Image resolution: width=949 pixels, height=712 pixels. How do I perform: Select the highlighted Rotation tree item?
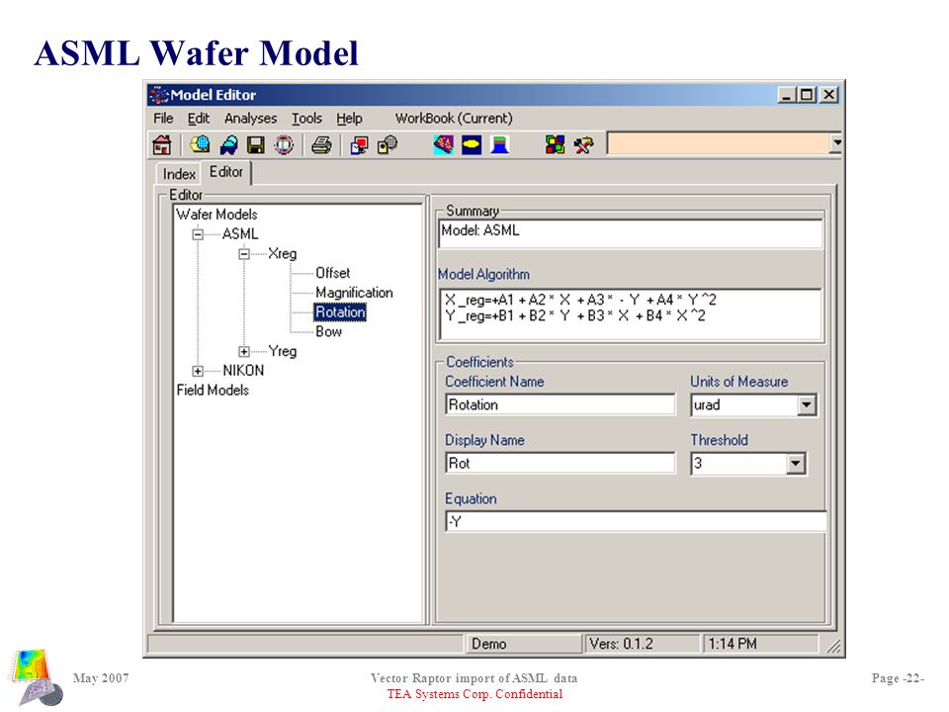(x=340, y=311)
